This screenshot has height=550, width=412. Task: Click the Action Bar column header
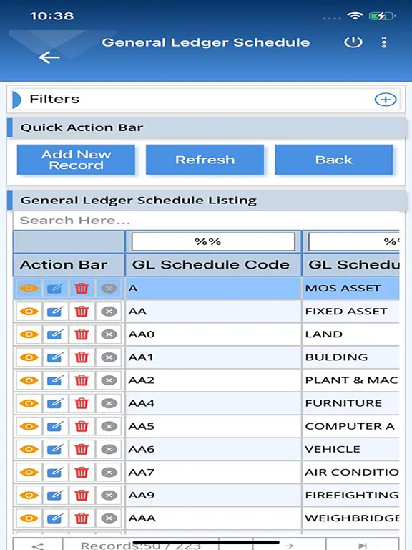coord(69,264)
